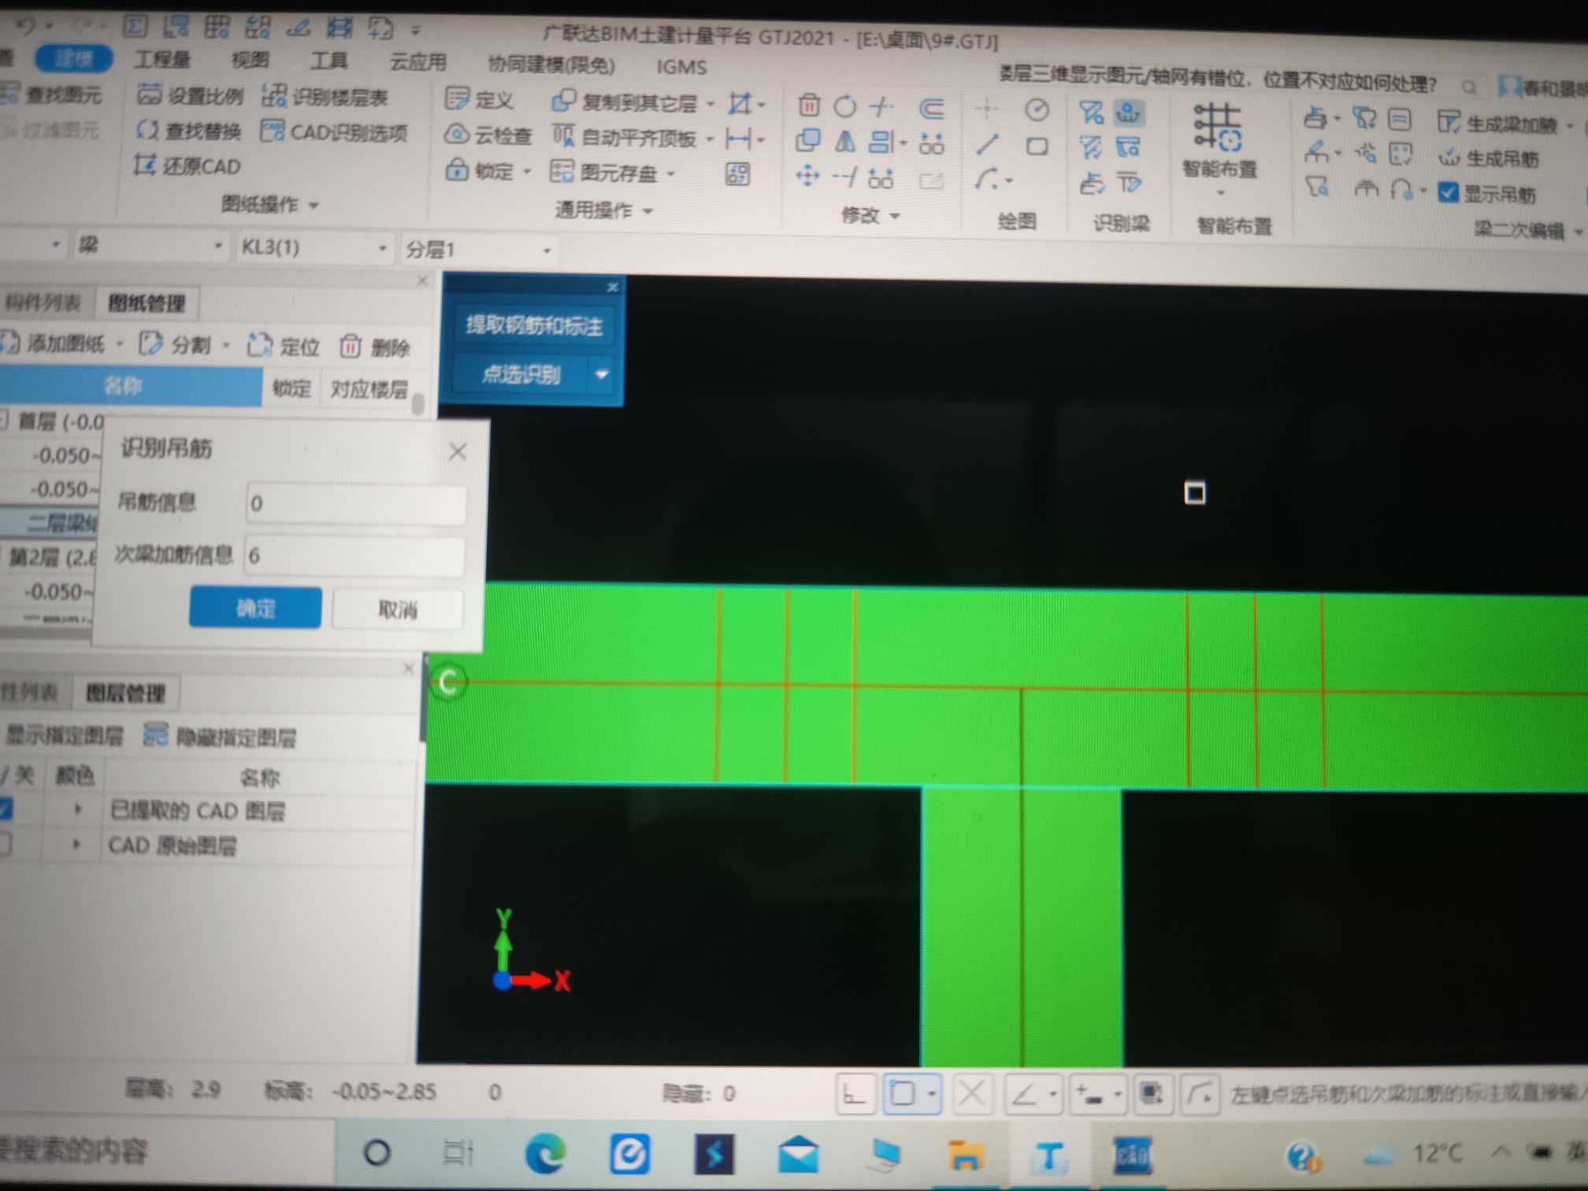Select the 二层梁 drawing row
This screenshot has width=1588, height=1191.
(x=49, y=521)
